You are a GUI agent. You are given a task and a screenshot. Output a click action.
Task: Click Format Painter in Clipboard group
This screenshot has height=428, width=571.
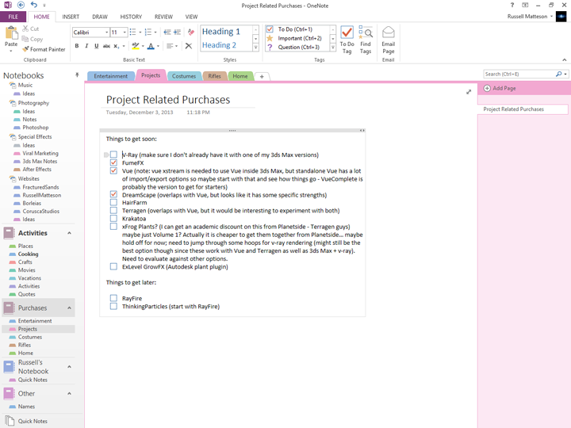pyautogui.click(x=44, y=49)
